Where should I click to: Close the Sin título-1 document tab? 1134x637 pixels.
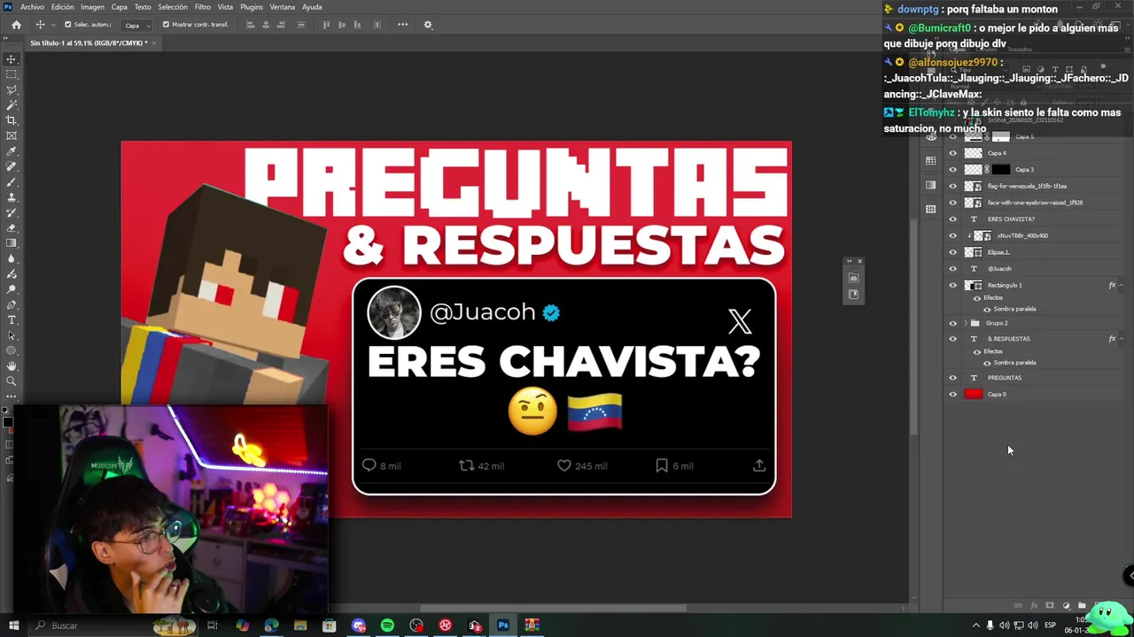pos(154,42)
